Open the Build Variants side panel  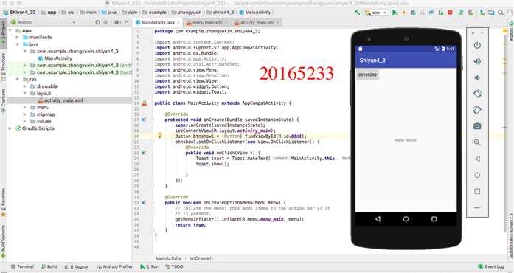pyautogui.click(x=3, y=241)
